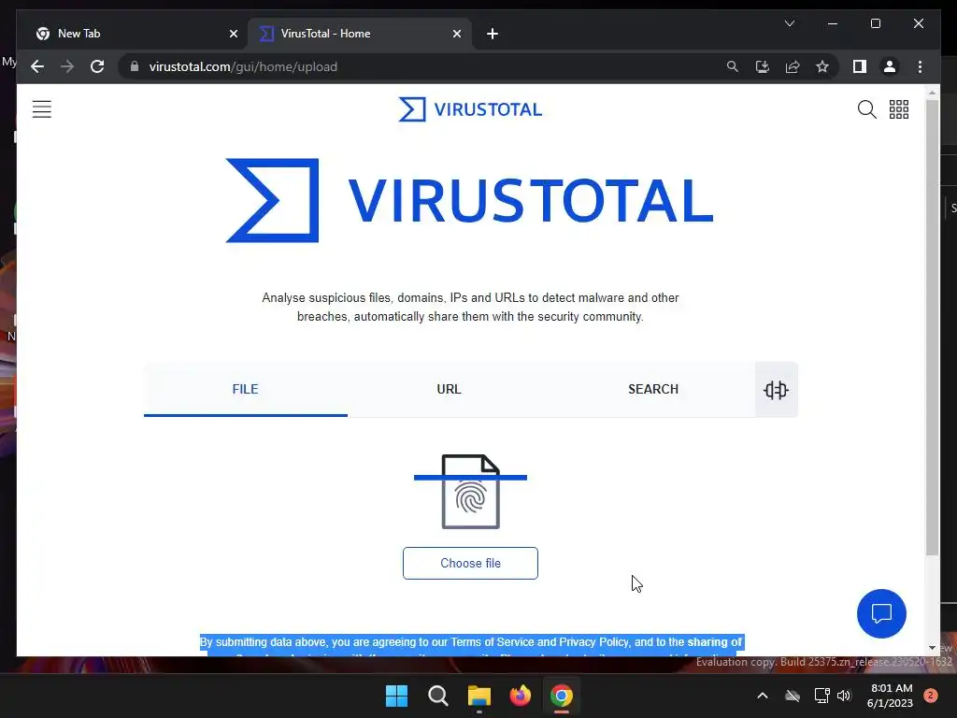Click the Chrome zoom magnifier icon

(x=733, y=66)
